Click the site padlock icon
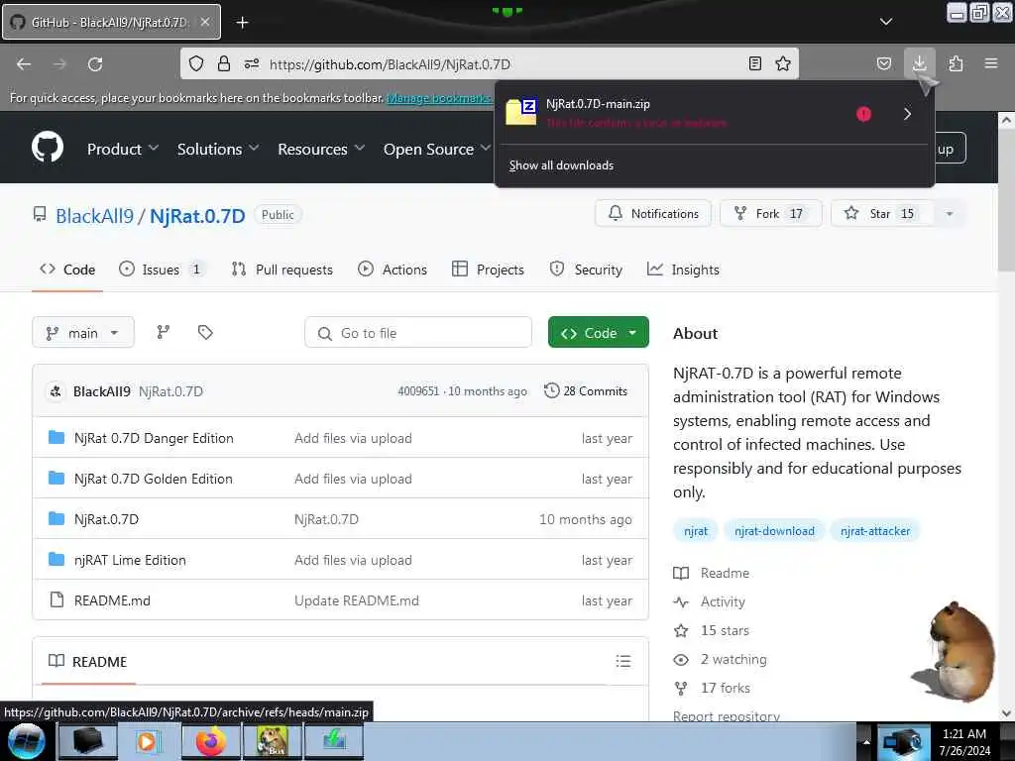The height and width of the screenshot is (761, 1015). 224,63
